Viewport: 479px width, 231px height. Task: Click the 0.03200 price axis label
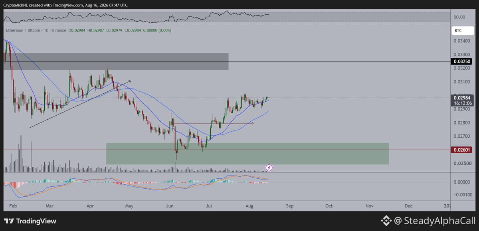pyautogui.click(x=461, y=68)
